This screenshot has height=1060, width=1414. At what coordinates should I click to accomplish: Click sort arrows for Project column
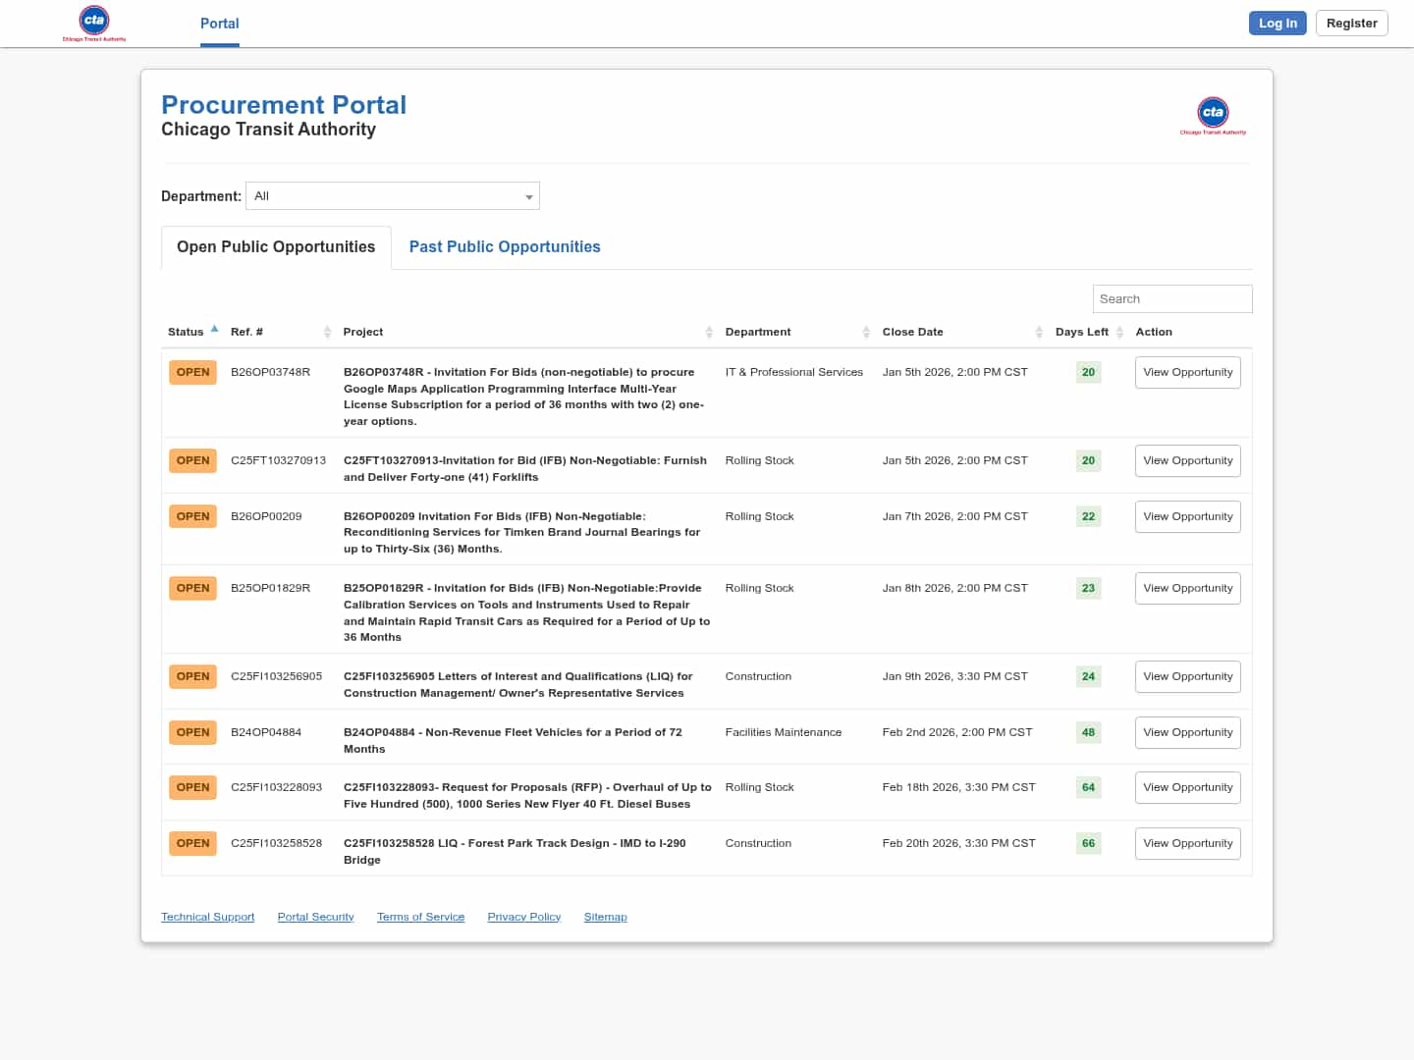pos(709,333)
